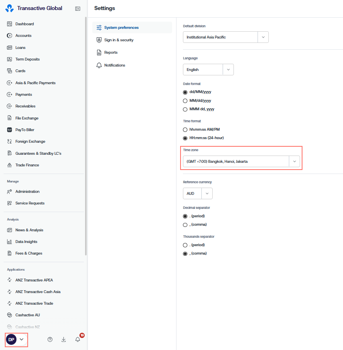
Task: Open System preferences settings tab
Action: pyautogui.click(x=132, y=27)
